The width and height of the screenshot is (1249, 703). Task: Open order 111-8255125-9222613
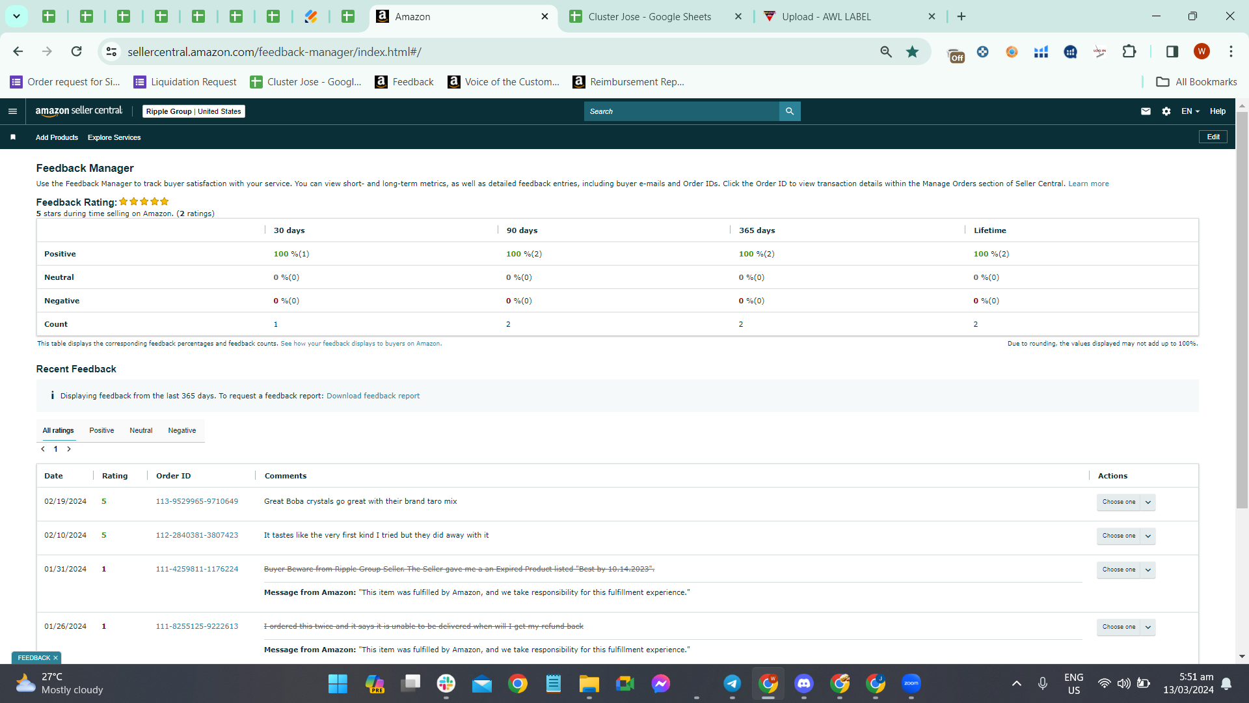[x=197, y=626]
